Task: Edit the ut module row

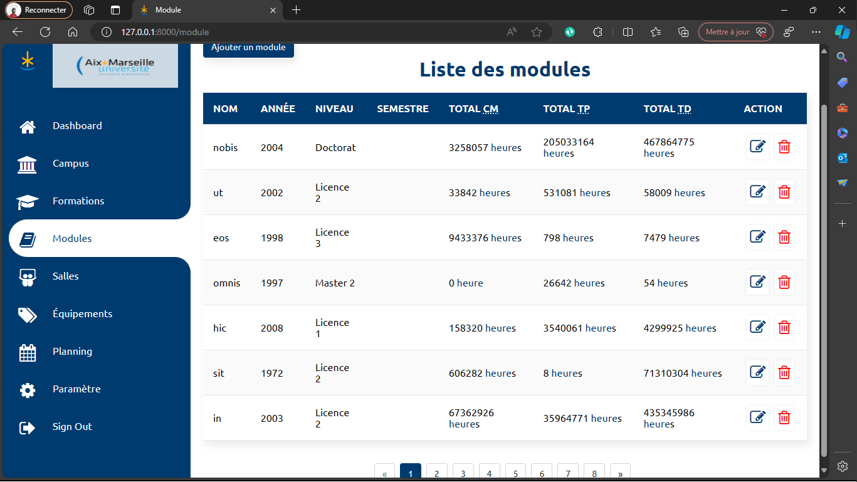Action: pyautogui.click(x=757, y=192)
